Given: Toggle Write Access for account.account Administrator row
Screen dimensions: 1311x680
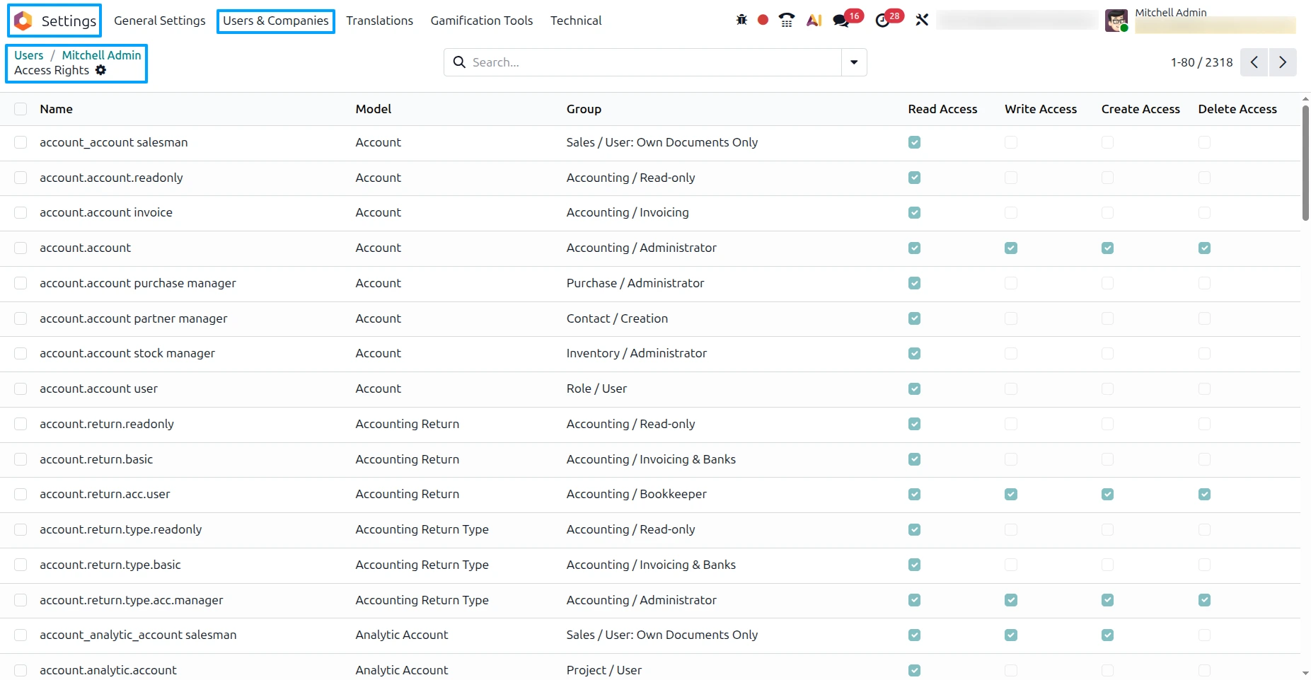Looking at the screenshot, I should (x=1011, y=248).
